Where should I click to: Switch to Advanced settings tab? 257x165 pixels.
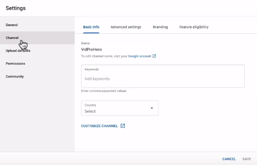point(126,27)
